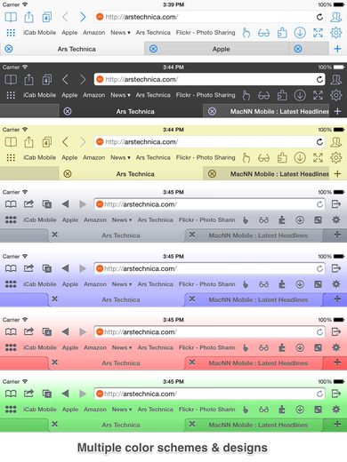Tap glasses icon in yellow theme toolbar

point(263,158)
